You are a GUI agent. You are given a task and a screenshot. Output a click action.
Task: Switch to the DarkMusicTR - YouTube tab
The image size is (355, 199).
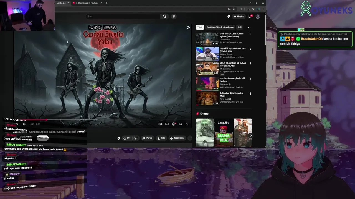coord(87,3)
